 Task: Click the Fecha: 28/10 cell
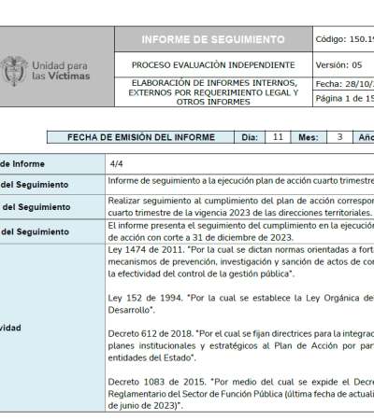pyautogui.click(x=343, y=84)
